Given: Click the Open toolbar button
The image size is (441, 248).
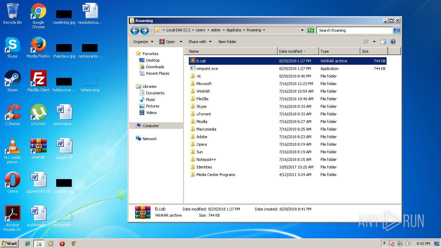Looking at the screenshot, I should point(167,42).
